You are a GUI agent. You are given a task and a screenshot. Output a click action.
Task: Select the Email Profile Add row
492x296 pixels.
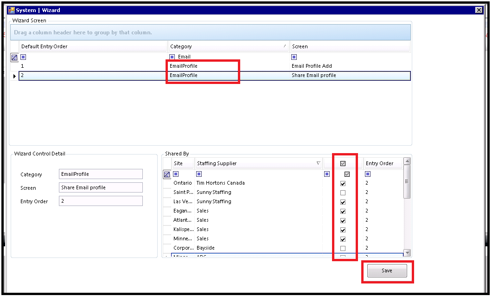[x=215, y=66]
